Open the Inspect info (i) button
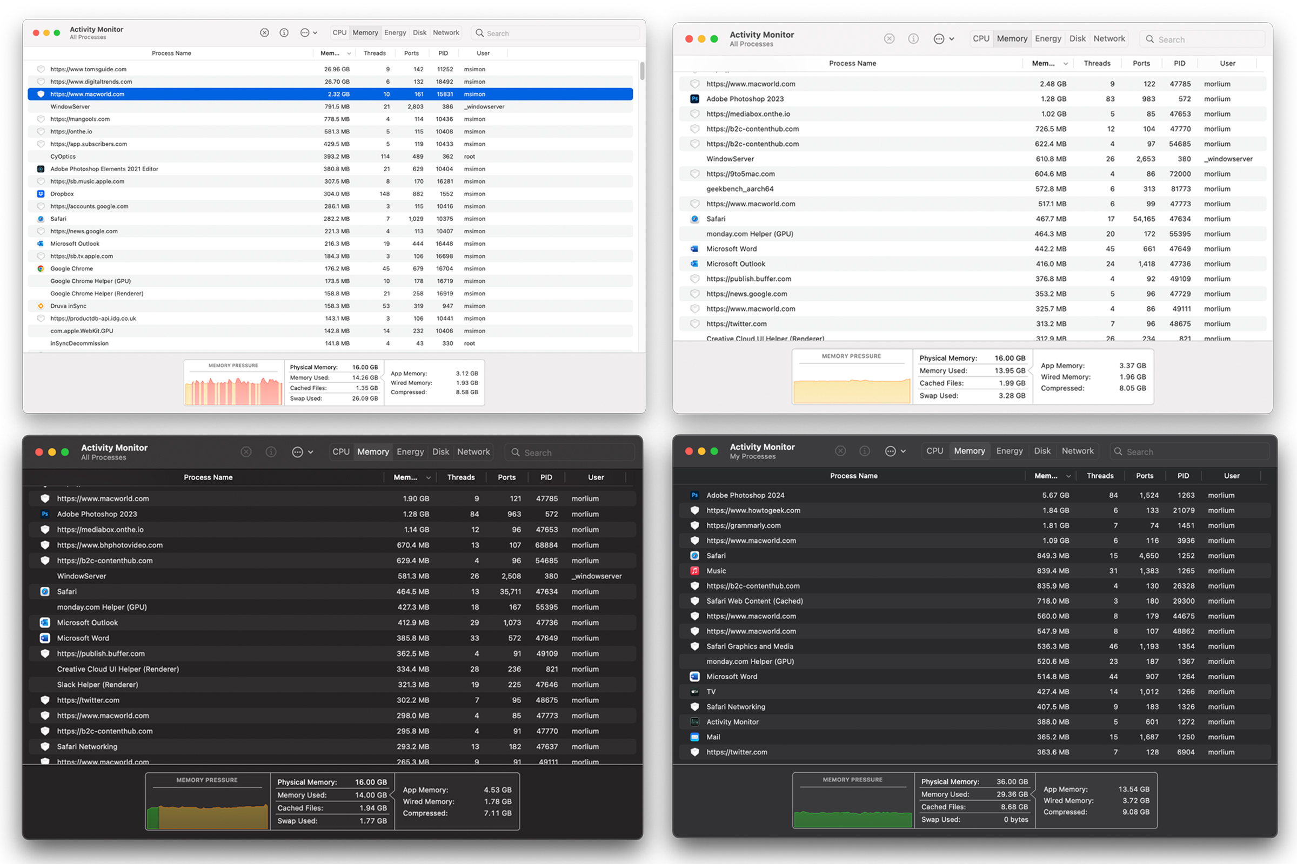Image resolution: width=1297 pixels, height=864 pixels. 284,32
